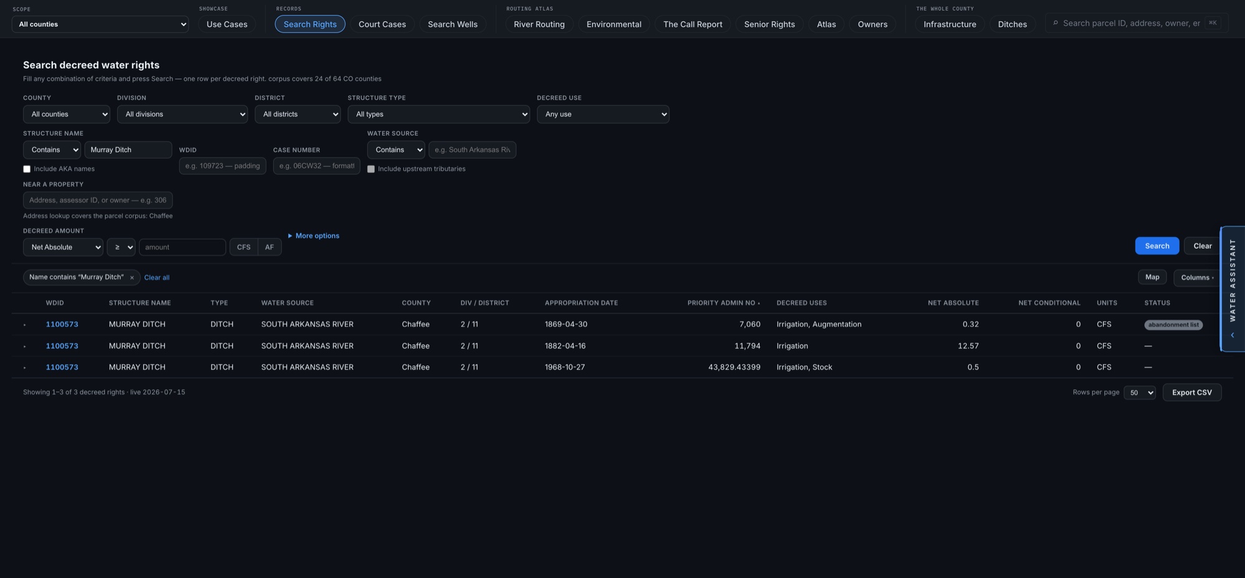Expand the 1968-10-27 appropriation row
This screenshot has height=578, width=1245.
coord(25,368)
